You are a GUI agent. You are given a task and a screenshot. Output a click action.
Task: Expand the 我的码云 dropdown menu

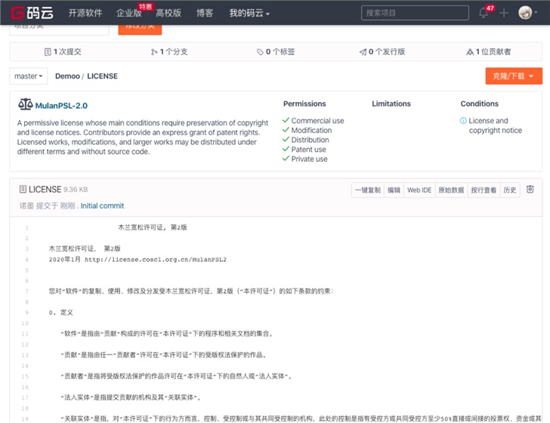tap(249, 13)
